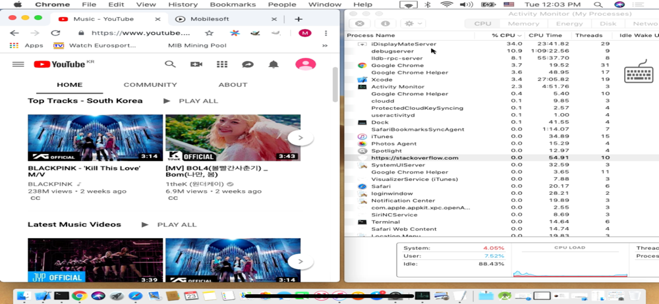Open the Bookmarks menu
The image size is (659, 304).
(x=233, y=5)
